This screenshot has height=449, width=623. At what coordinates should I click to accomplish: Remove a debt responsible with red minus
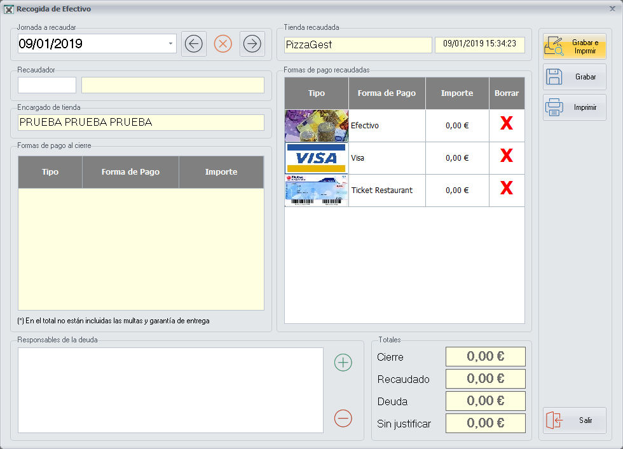point(343,418)
